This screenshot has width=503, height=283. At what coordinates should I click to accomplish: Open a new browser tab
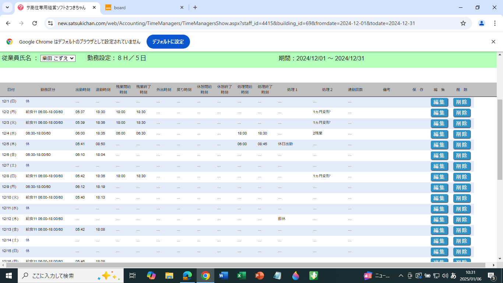click(195, 7)
